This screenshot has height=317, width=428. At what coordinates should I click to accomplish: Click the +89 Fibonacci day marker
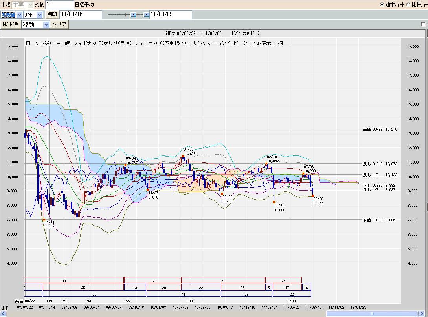point(190,301)
